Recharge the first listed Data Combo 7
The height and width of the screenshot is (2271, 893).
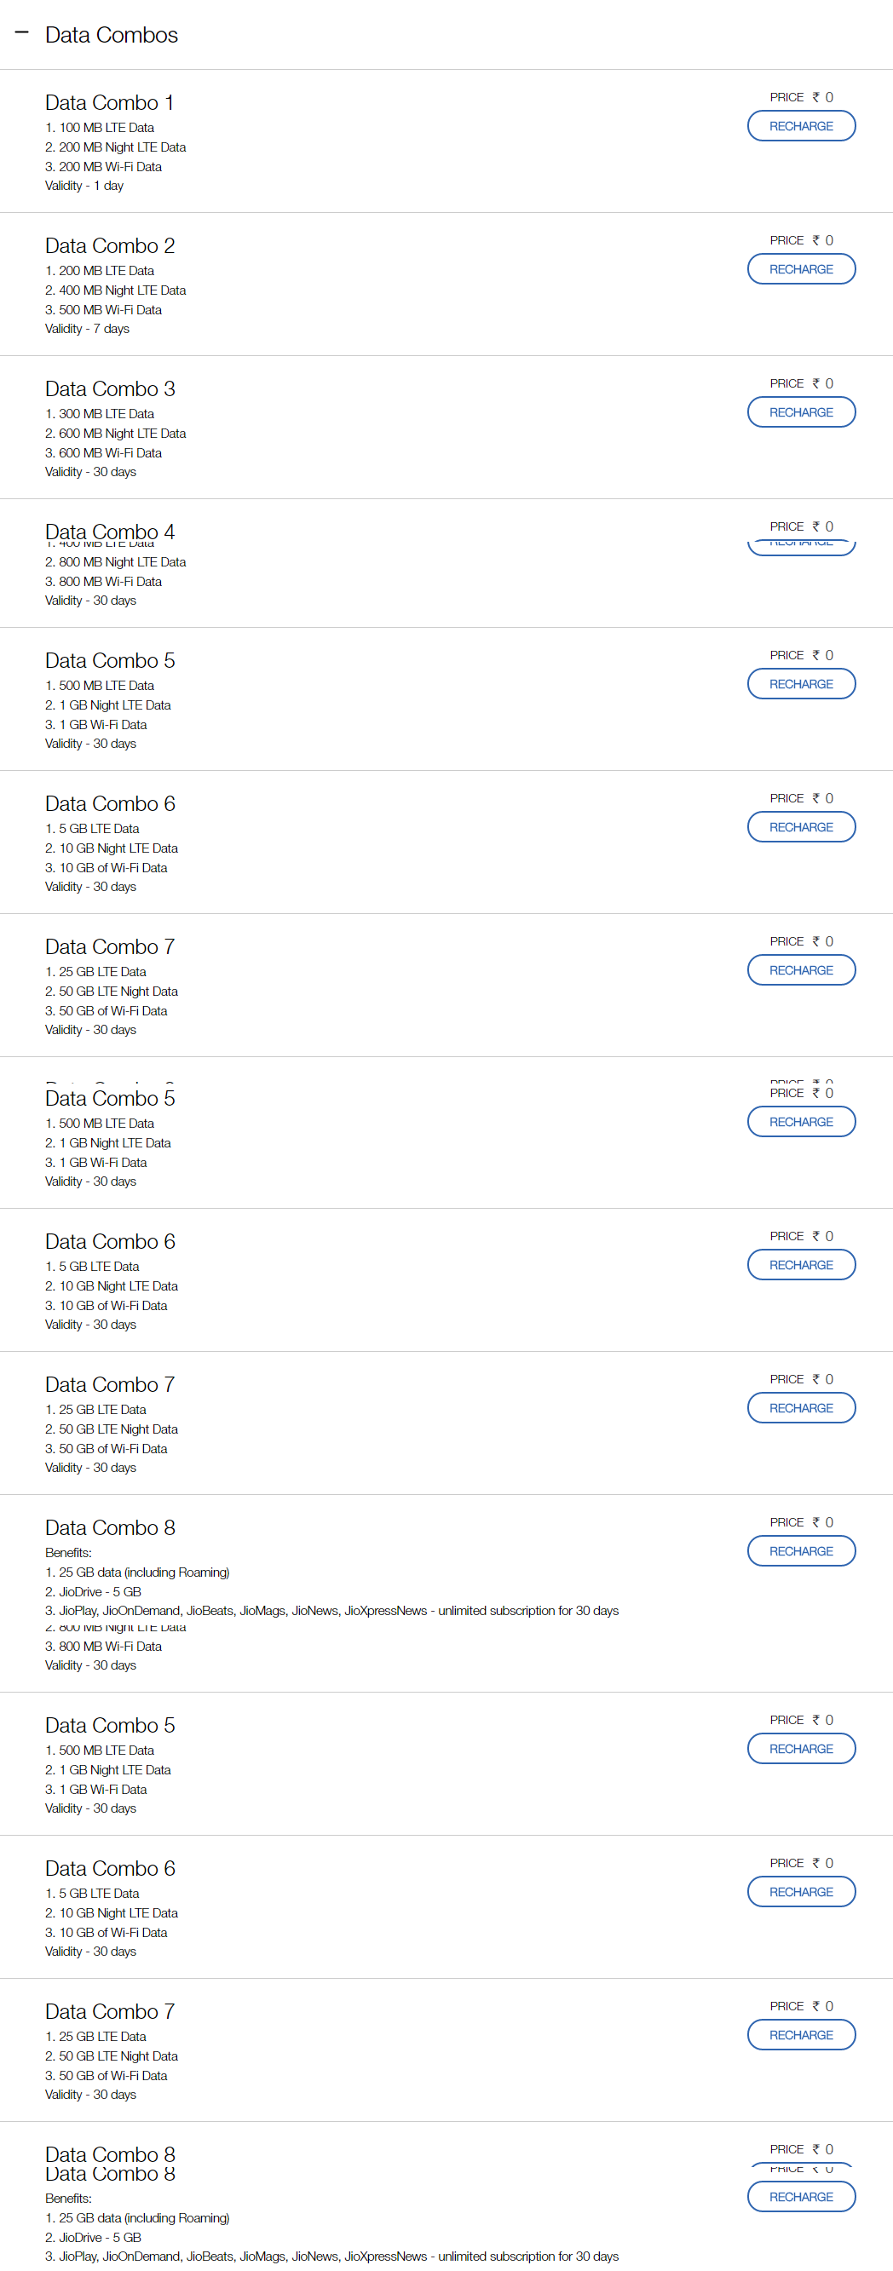tap(800, 970)
